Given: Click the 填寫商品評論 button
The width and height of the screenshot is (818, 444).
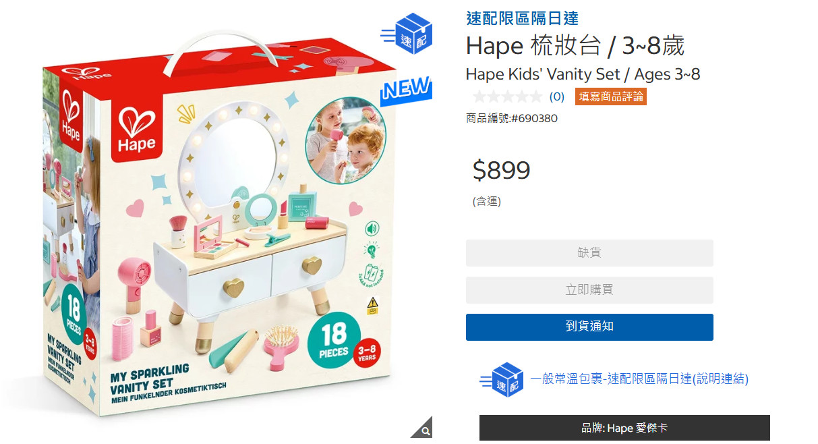Looking at the screenshot, I should (x=611, y=96).
